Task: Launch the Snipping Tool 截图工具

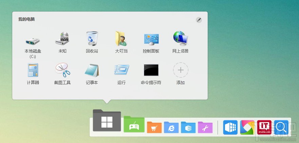Action: tap(62, 70)
